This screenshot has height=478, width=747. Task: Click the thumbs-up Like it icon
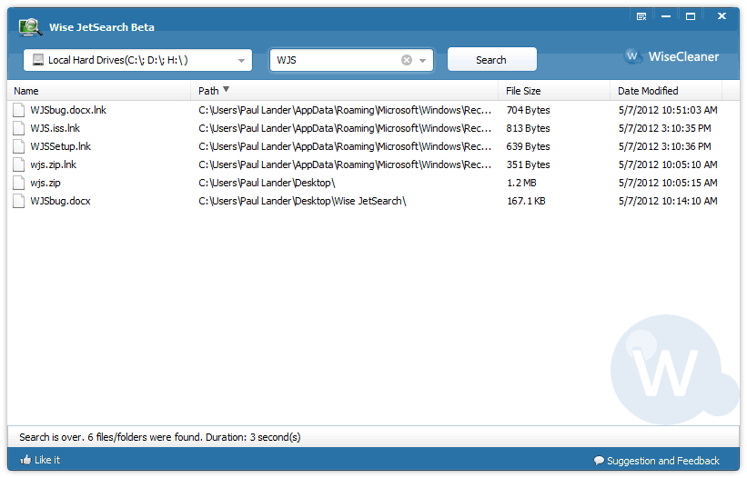click(x=25, y=460)
